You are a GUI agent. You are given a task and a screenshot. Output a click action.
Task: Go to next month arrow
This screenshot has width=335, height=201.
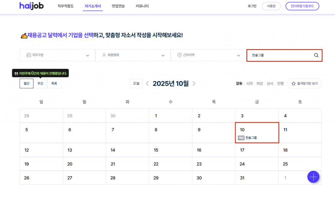pyautogui.click(x=194, y=84)
